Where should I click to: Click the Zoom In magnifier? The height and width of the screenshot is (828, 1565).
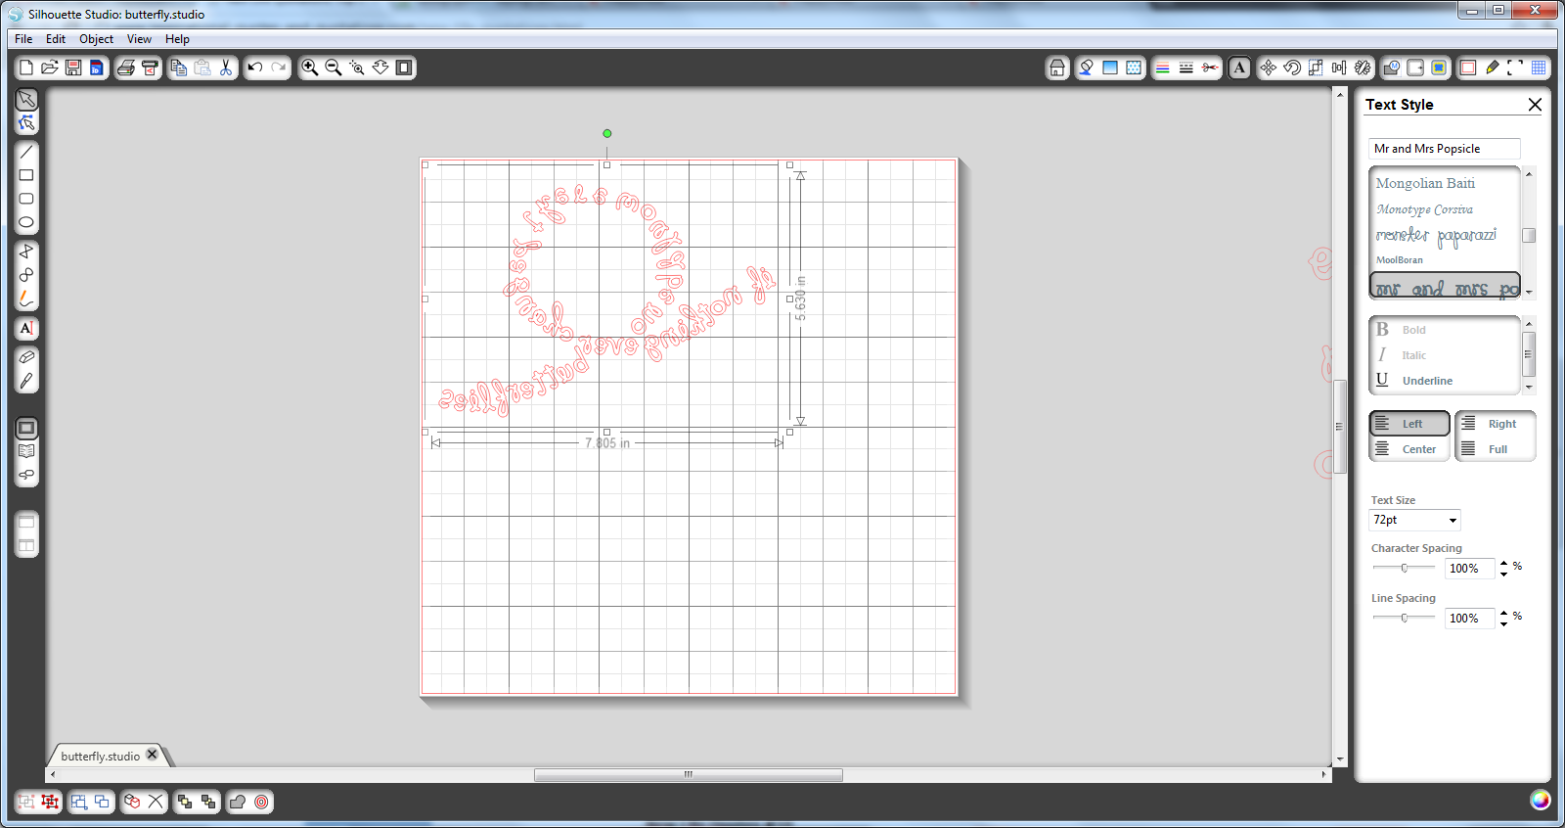pyautogui.click(x=309, y=68)
